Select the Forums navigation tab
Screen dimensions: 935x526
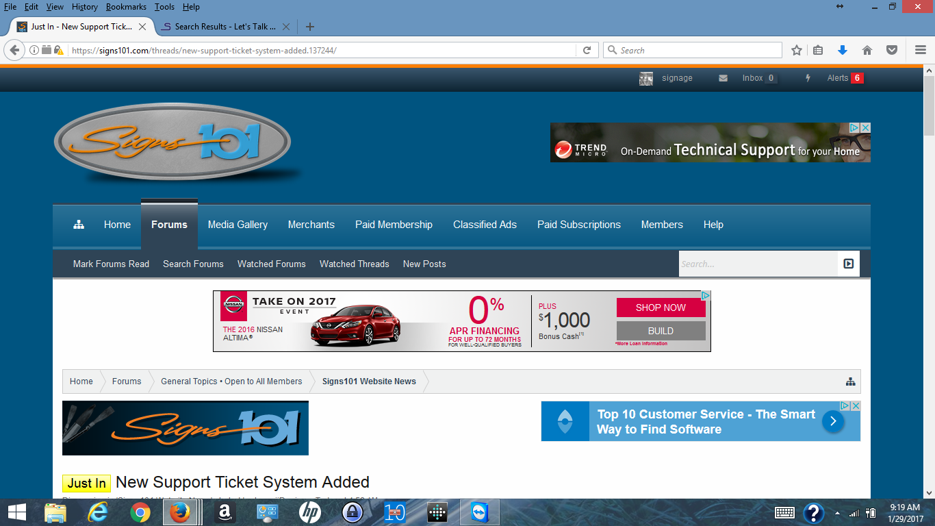point(169,225)
